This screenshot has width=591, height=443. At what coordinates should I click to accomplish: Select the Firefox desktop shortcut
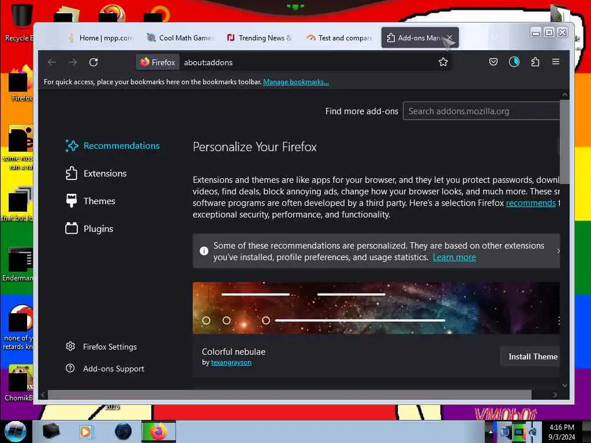pos(21,83)
